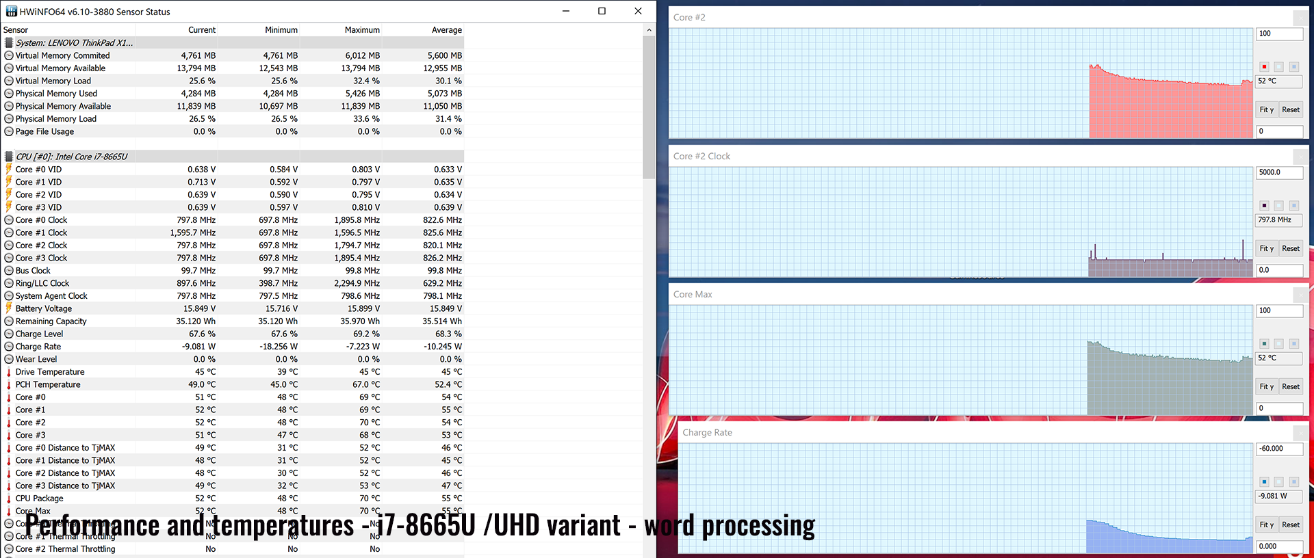
Task: Pick the blue graph color swatch in Charge Rate
Action: [1264, 482]
